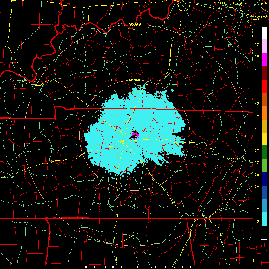Click the light green legend swatch
269x269 pixels.
tap(264, 166)
